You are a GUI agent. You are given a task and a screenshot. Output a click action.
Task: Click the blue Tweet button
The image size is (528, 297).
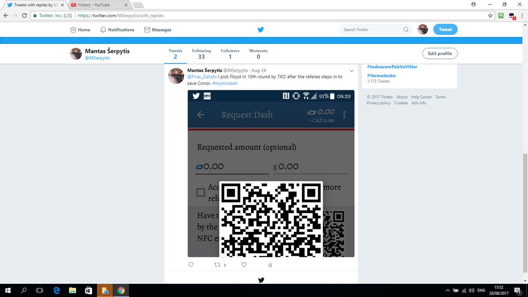point(445,29)
